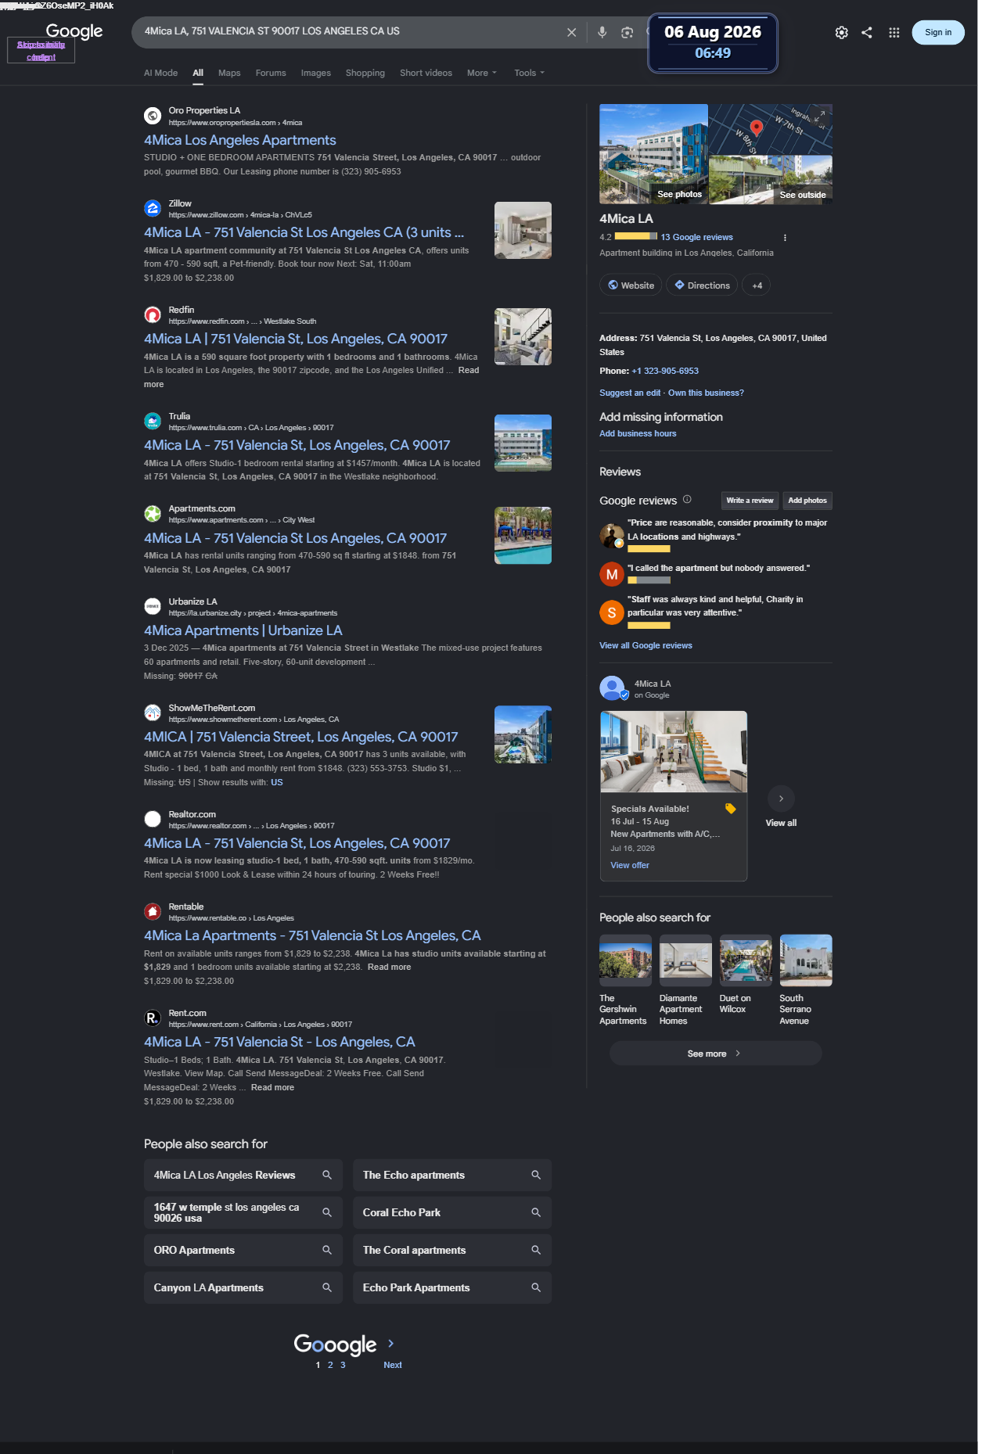Click the share icon in the header
Screen dimensions: 989x1454
[867, 32]
